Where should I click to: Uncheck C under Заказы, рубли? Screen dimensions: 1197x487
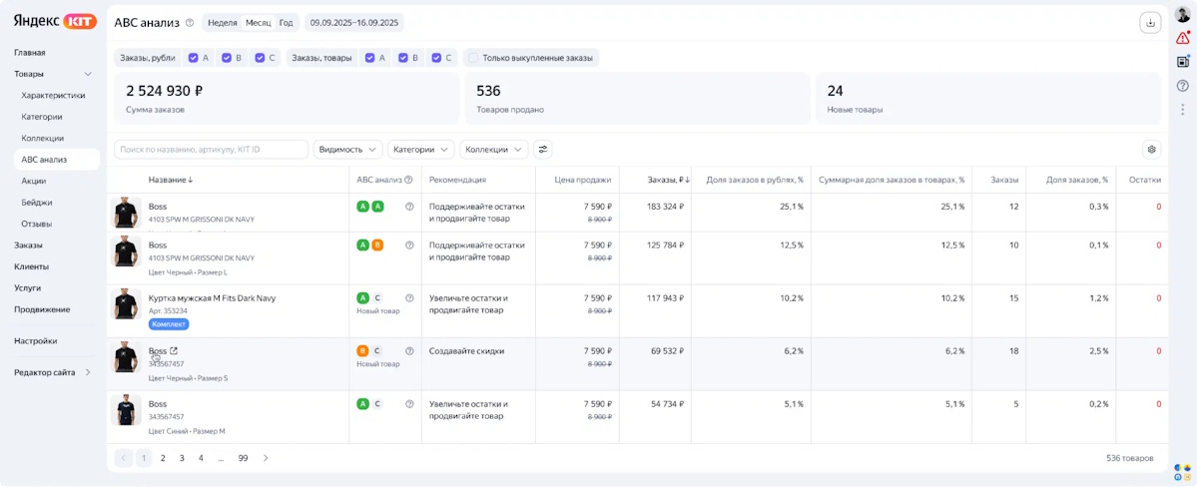click(261, 57)
